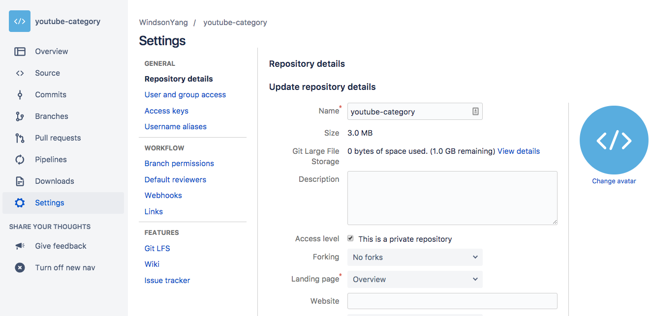
Task: Open Git LFS settings
Action: click(x=157, y=249)
